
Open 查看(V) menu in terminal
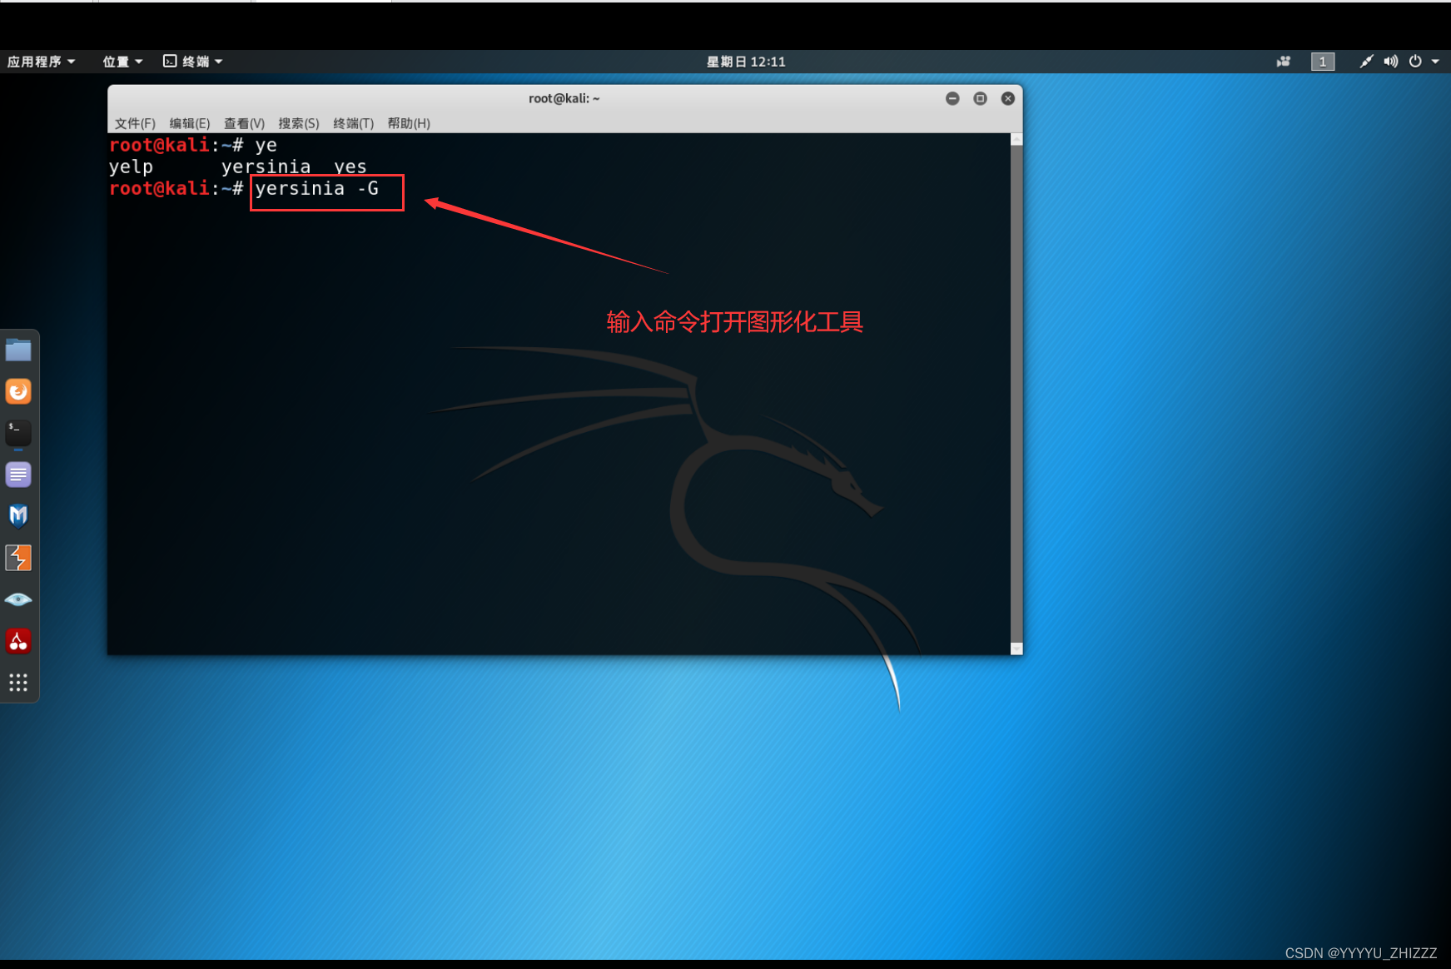point(245,123)
